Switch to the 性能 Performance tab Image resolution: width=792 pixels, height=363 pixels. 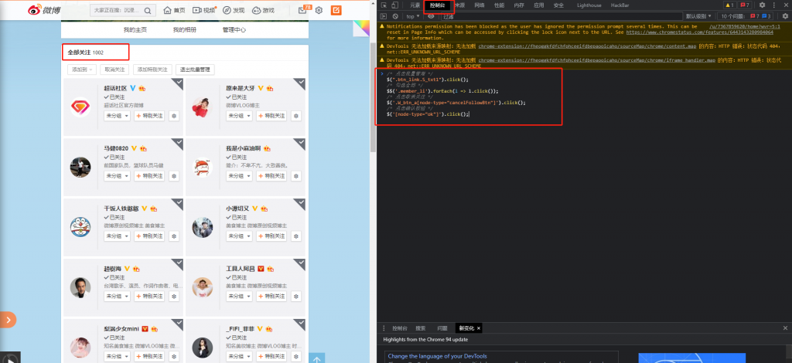(499, 5)
